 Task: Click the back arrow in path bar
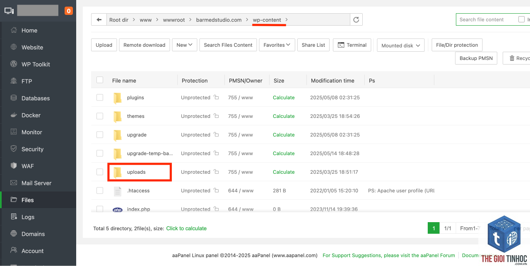coord(99,19)
